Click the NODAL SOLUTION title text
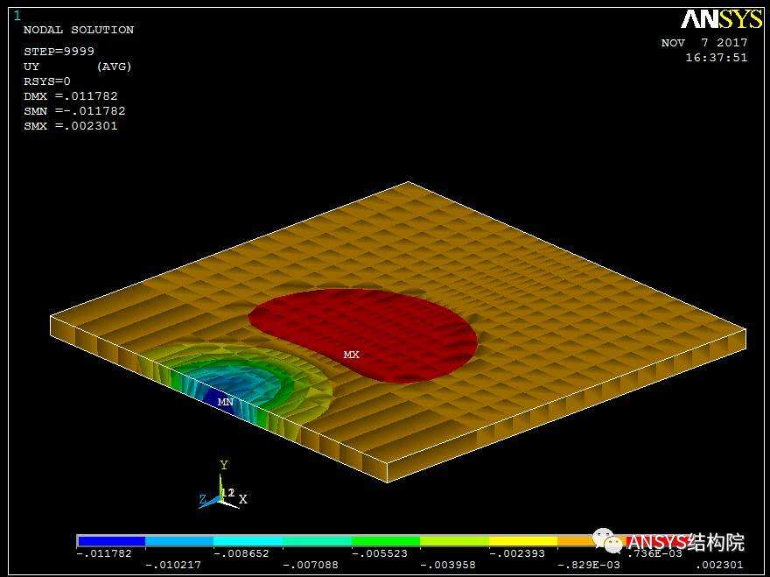Viewport: 770px width, 577px height. point(79,30)
